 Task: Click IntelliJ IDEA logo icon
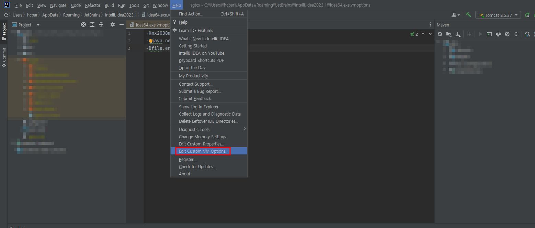click(x=7, y=5)
